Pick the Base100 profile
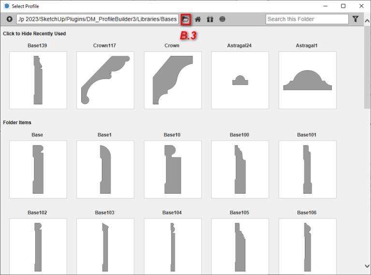The width and height of the screenshot is (371, 275). pyautogui.click(x=240, y=170)
